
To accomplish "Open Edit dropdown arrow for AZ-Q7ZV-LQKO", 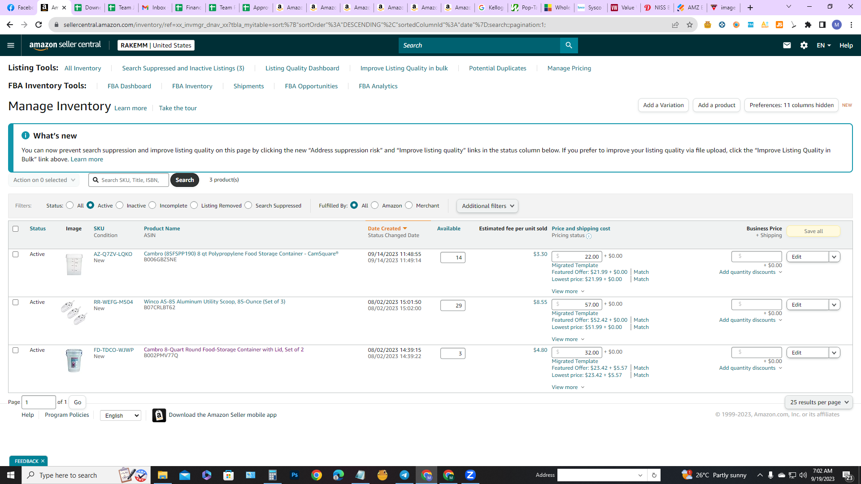I will (x=834, y=257).
